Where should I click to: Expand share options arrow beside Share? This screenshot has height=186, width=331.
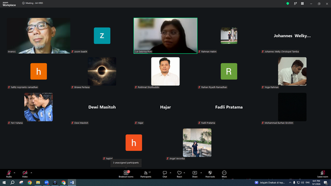pos(201,173)
